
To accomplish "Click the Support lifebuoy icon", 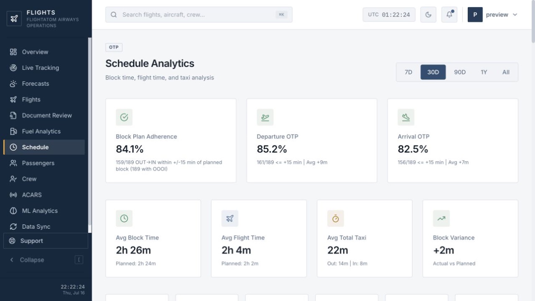I will click(x=12, y=241).
